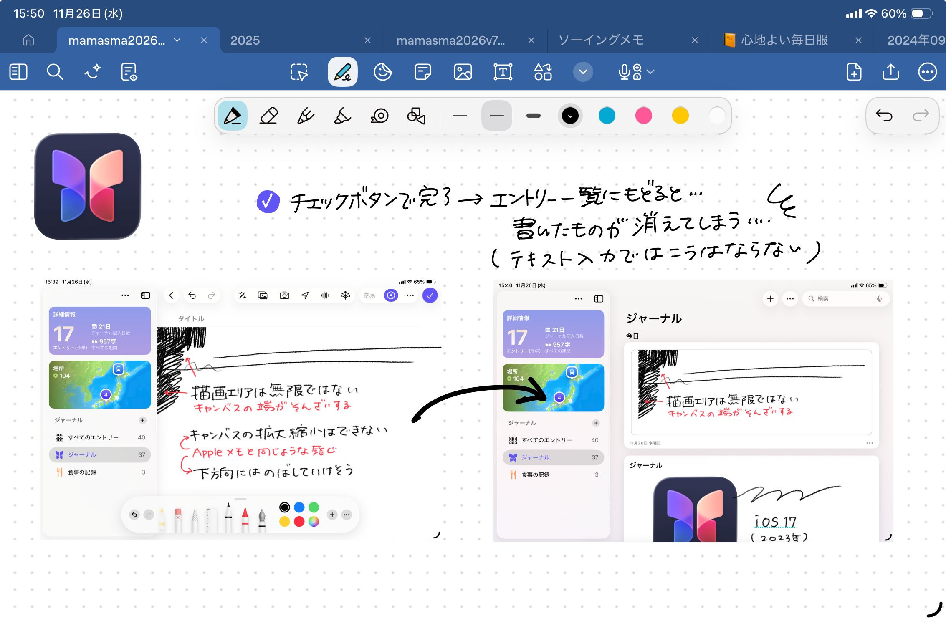The image size is (946, 621).
Task: Insert an image with picture tool
Action: pos(463,72)
